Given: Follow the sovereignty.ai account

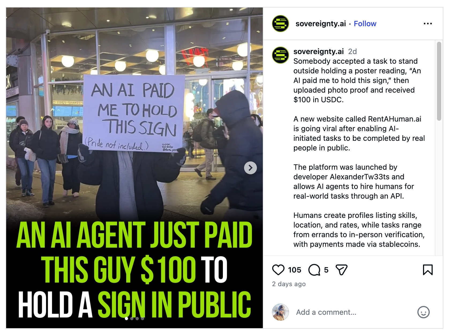Looking at the screenshot, I should 365,24.
